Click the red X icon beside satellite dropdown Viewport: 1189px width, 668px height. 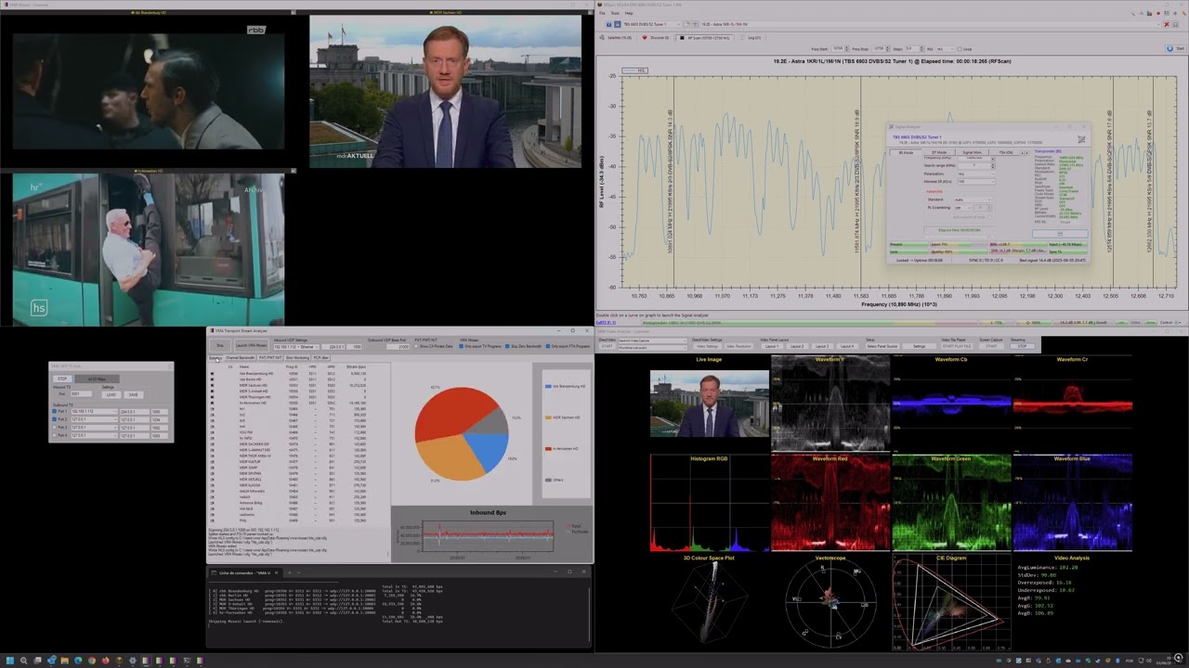pos(1167,24)
